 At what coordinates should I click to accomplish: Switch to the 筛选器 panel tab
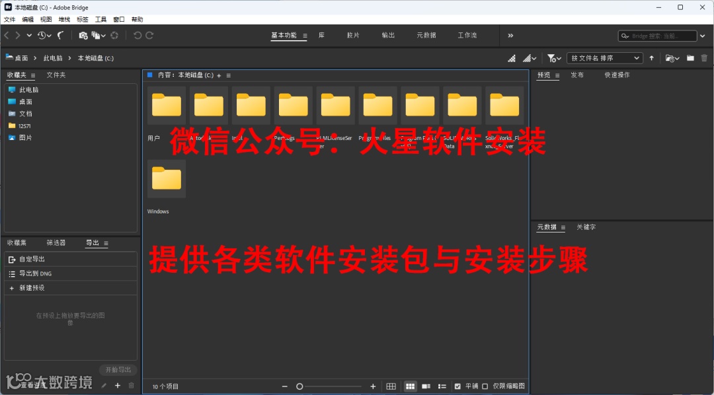(56, 243)
